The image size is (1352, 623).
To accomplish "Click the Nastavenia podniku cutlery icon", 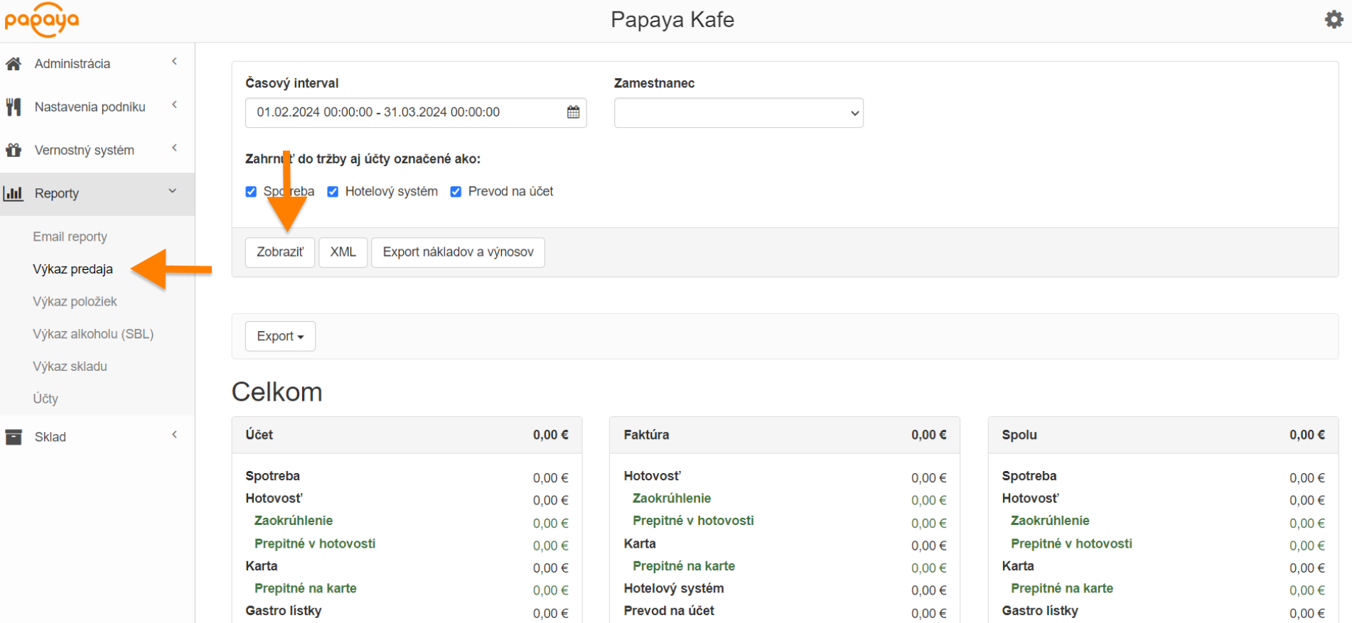I will click(x=14, y=107).
